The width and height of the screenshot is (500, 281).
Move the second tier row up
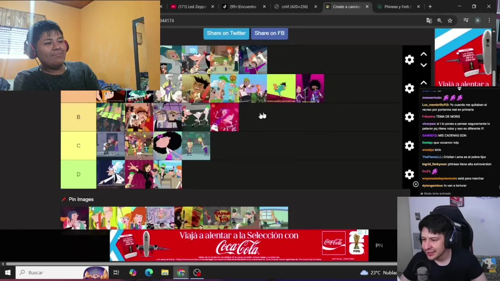(x=424, y=83)
